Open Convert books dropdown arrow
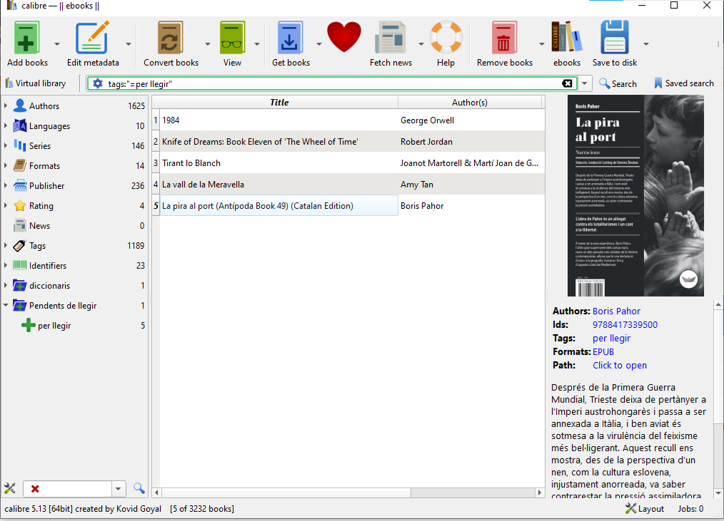Viewport: 724px width, 521px height. pyautogui.click(x=208, y=43)
